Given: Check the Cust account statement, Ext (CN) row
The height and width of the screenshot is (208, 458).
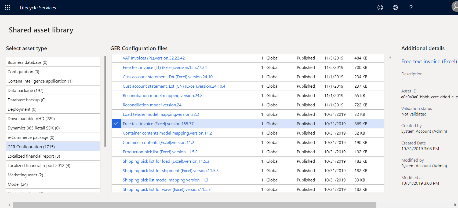Looking at the screenshot, I should point(116,86).
